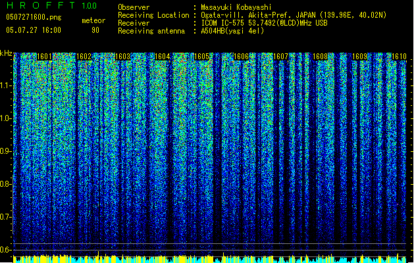Select the location text Ogata-vill. Akita-Pref. JAPAN
This screenshot has height=263, width=414.
258,15
